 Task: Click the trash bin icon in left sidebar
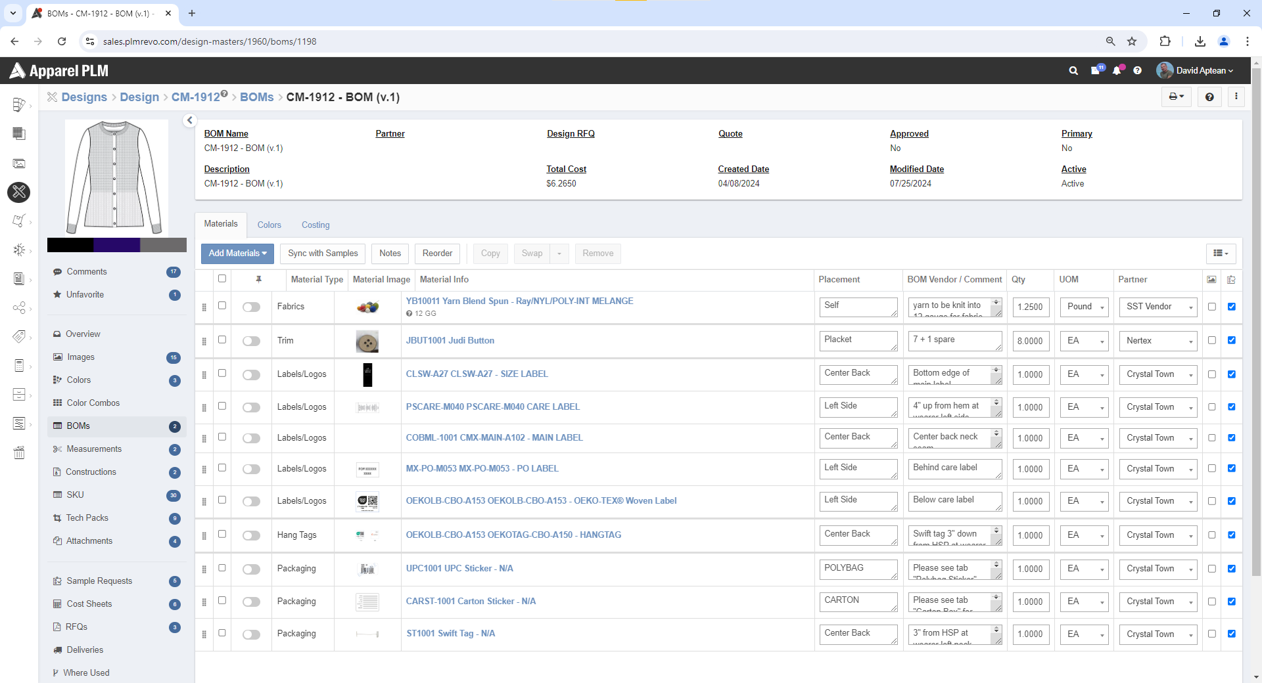pos(19,452)
